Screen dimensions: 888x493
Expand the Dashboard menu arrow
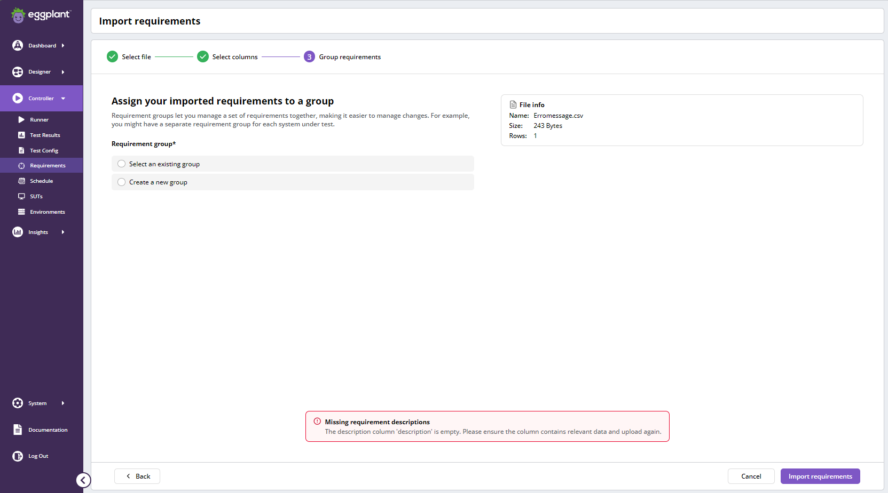63,45
